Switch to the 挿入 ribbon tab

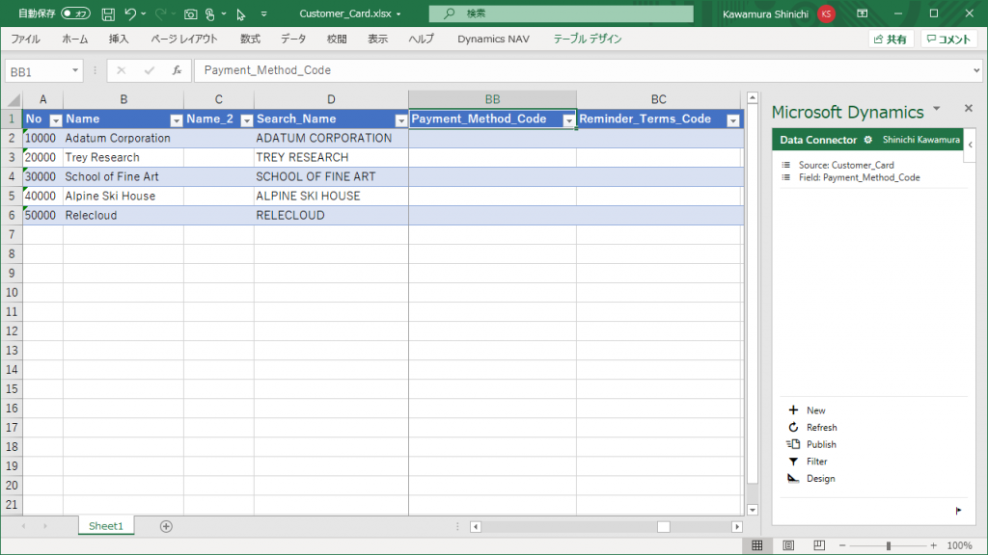(119, 39)
